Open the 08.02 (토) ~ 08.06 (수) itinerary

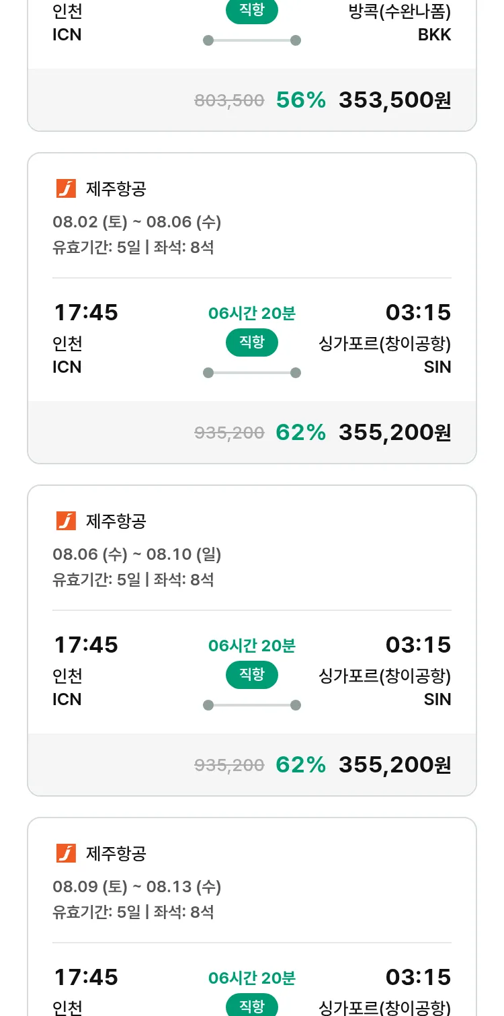[x=137, y=222]
